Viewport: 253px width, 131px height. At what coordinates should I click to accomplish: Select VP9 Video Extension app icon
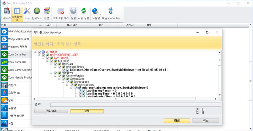click(x=4, y=31)
